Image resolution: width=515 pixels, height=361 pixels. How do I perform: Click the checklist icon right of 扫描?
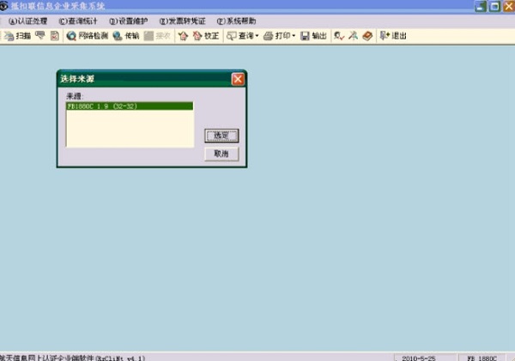click(55, 36)
